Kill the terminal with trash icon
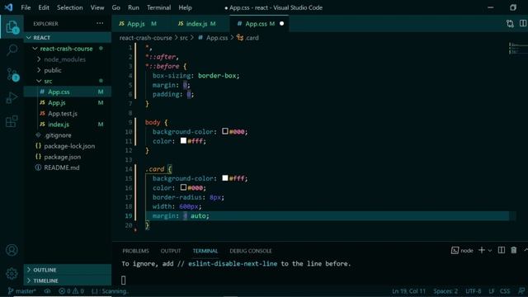This screenshot has height=297, width=528. 513,250
